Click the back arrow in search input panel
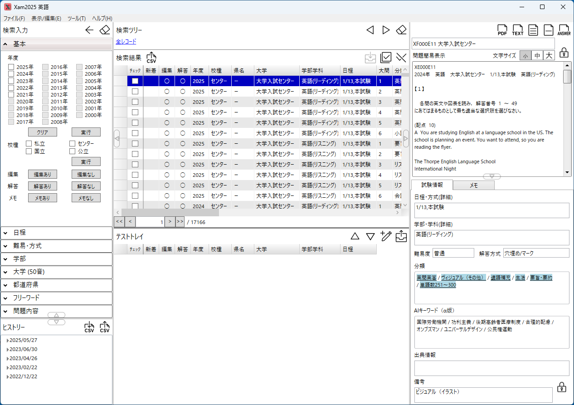Screen dimensions: 574x405 coord(89,30)
